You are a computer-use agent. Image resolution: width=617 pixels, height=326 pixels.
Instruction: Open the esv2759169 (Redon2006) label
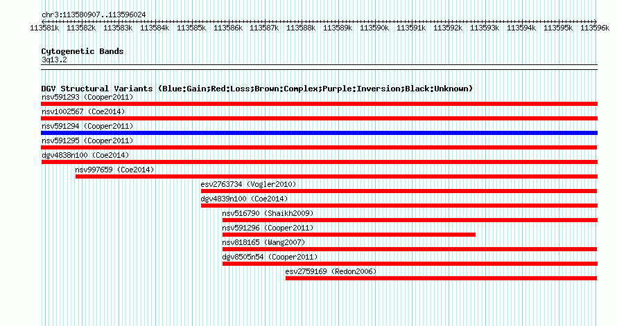[331, 271]
